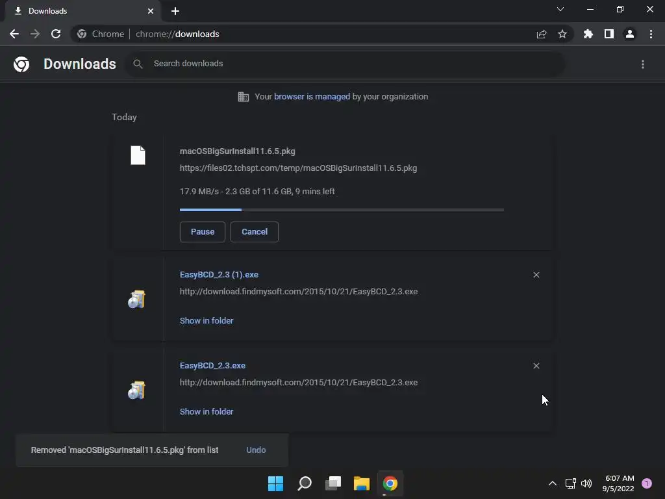The width and height of the screenshot is (665, 499).
Task: Click the 'Today' date heading
Action: tap(124, 117)
